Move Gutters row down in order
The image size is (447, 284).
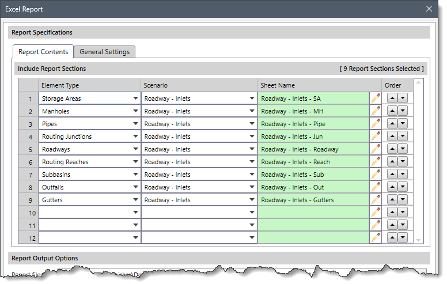click(x=403, y=199)
